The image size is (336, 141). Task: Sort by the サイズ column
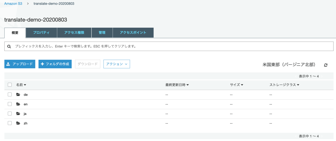[x=236, y=85]
